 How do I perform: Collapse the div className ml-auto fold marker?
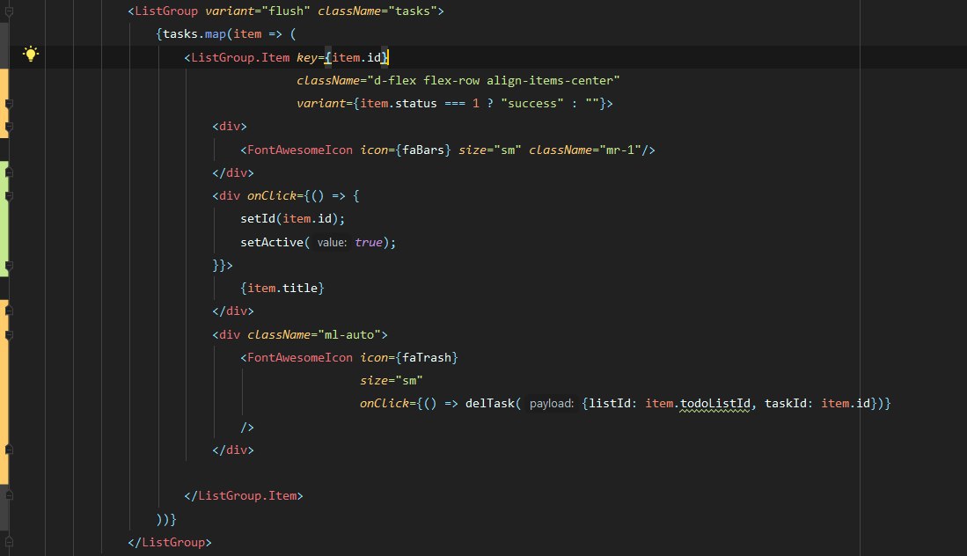(9, 334)
